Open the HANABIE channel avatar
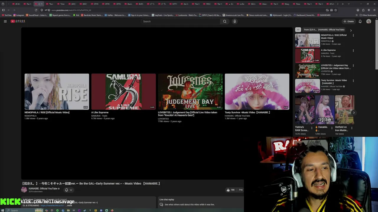 tap(24, 190)
